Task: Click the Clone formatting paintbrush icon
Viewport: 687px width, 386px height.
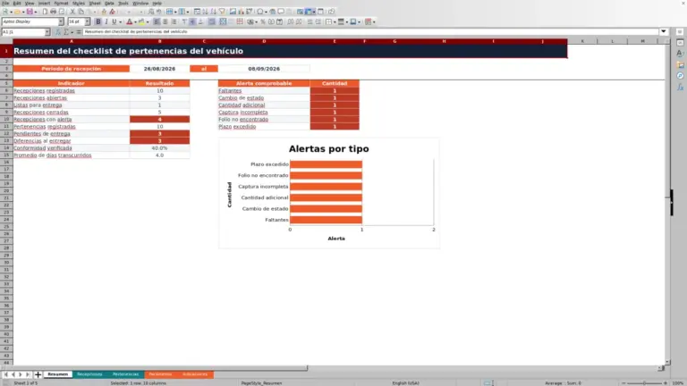Action: coord(104,12)
